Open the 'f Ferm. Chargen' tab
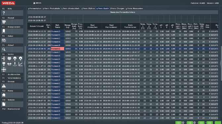Image resolution: width=222 pixels, height=124 pixels. (117, 9)
